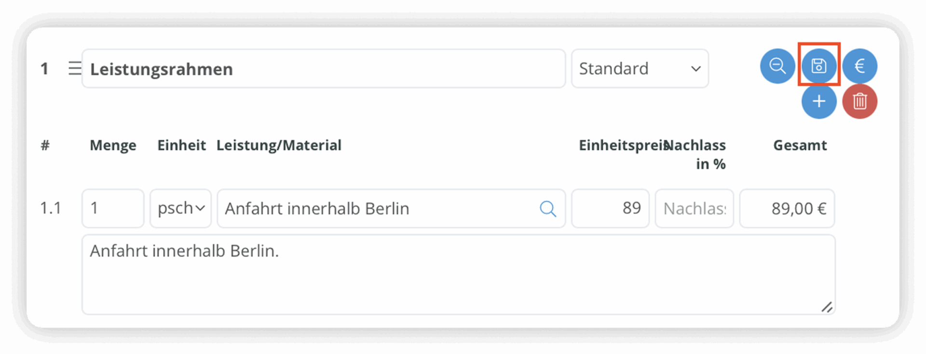The image size is (926, 354).
Task: Click the Menge quantity field containing 1
Action: coord(113,208)
